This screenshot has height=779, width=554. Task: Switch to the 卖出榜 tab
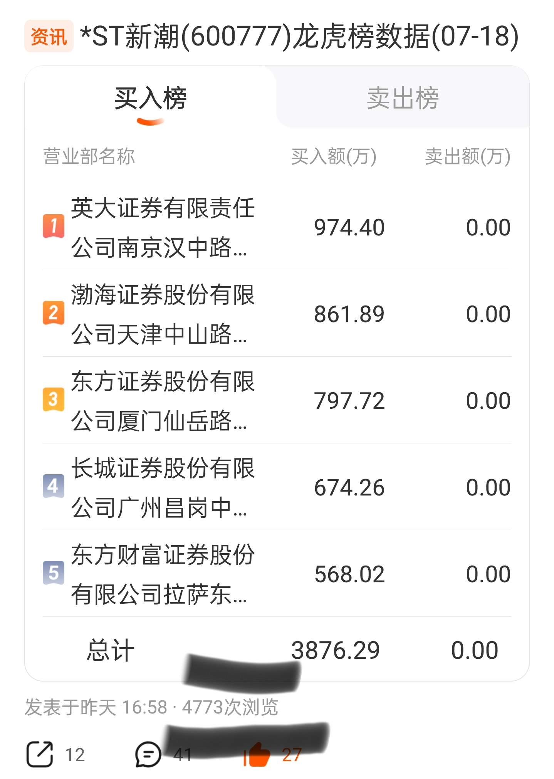coord(403,98)
